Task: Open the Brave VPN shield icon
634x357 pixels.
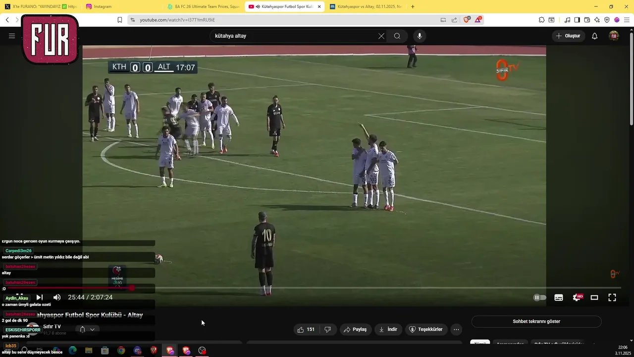Action: click(x=607, y=20)
